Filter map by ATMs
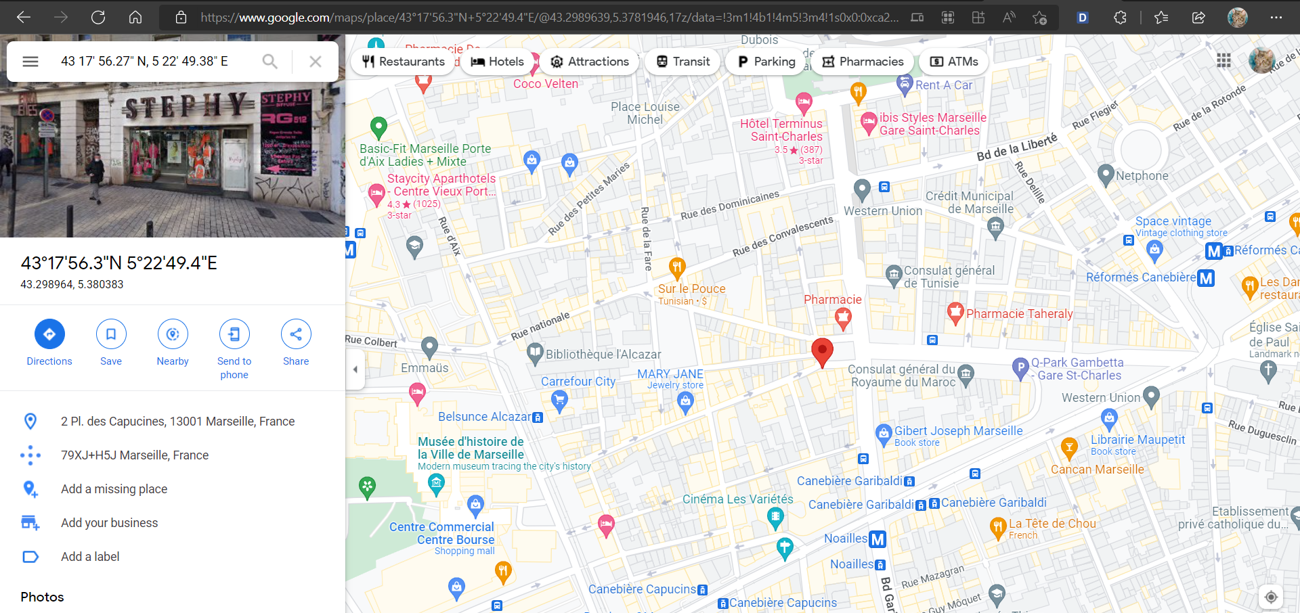This screenshot has height=613, width=1300. 954,62
